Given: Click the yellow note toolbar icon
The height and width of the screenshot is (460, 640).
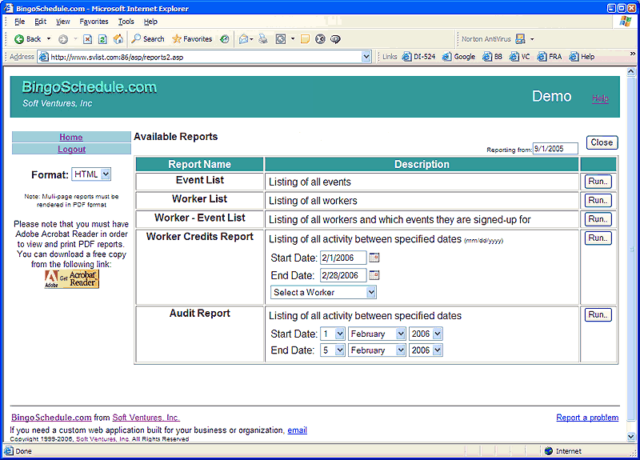Looking at the screenshot, I should pos(305,39).
